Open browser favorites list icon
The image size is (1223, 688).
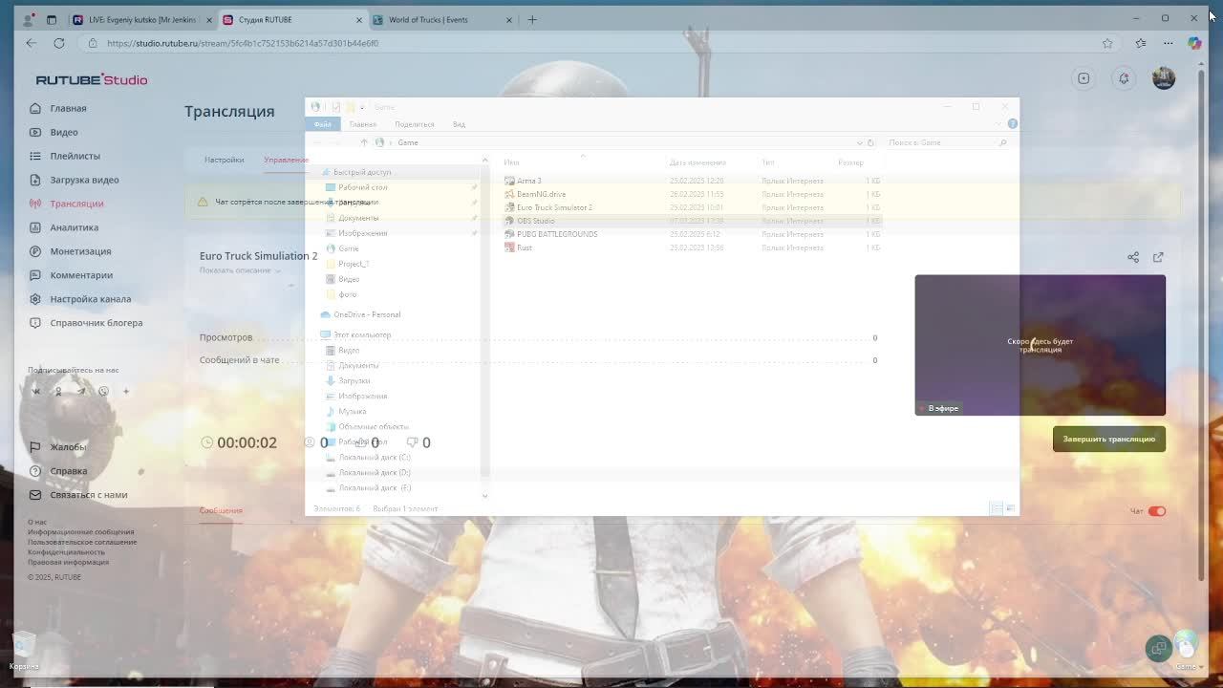(1141, 43)
